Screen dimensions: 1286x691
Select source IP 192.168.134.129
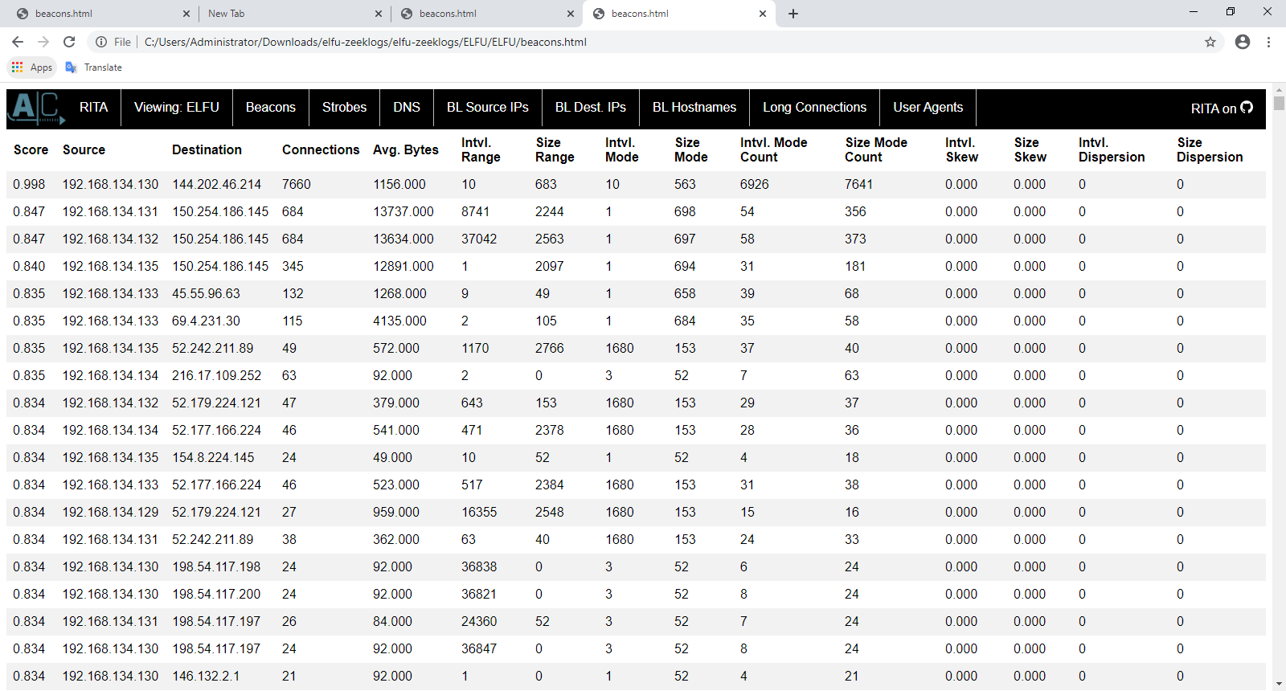pyautogui.click(x=110, y=513)
